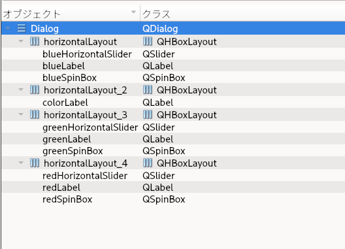Select the blueHorizontalSlider object
The image size is (345, 249).
click(x=87, y=54)
